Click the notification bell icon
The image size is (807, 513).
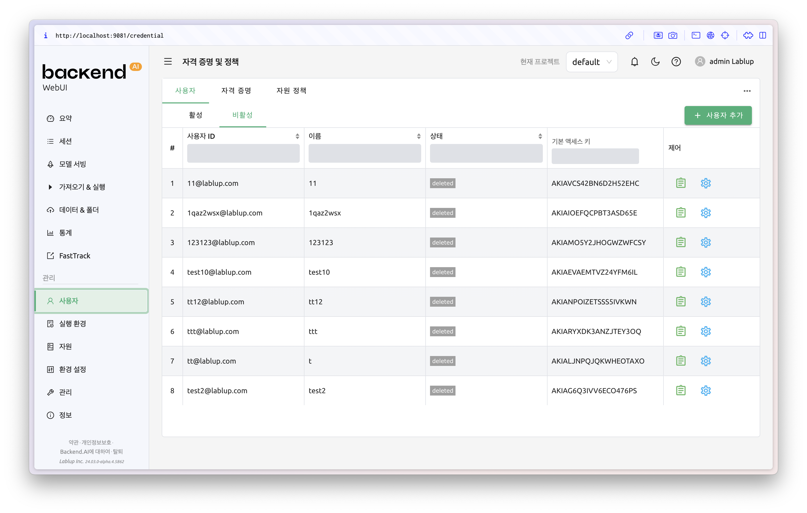[x=634, y=62]
